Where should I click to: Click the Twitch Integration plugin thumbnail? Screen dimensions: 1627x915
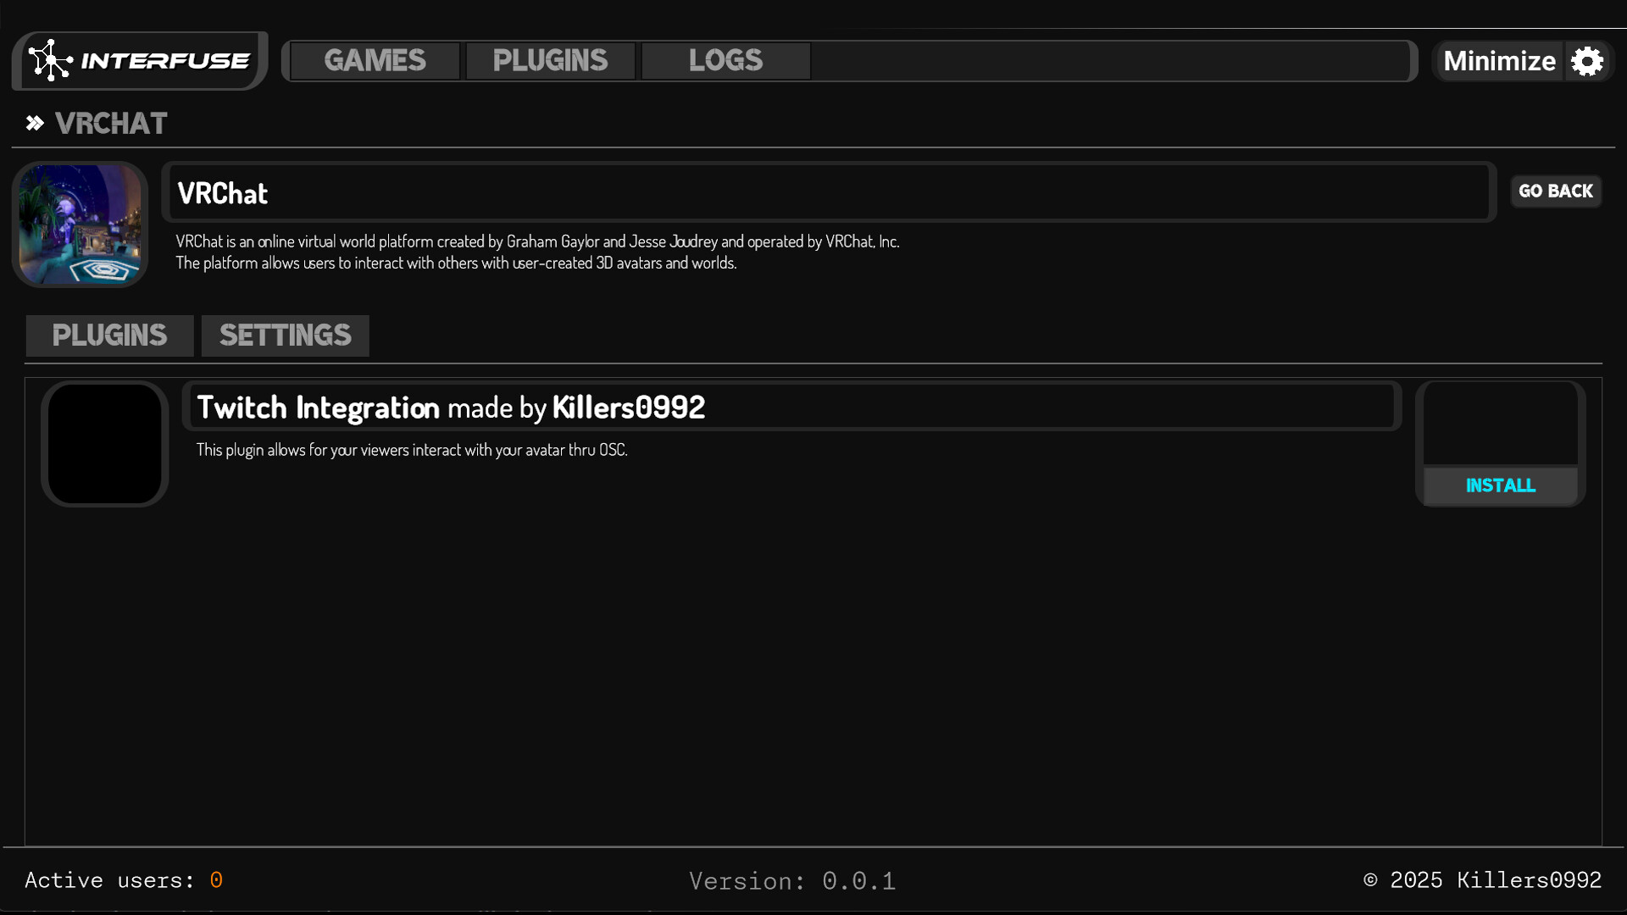[104, 443]
